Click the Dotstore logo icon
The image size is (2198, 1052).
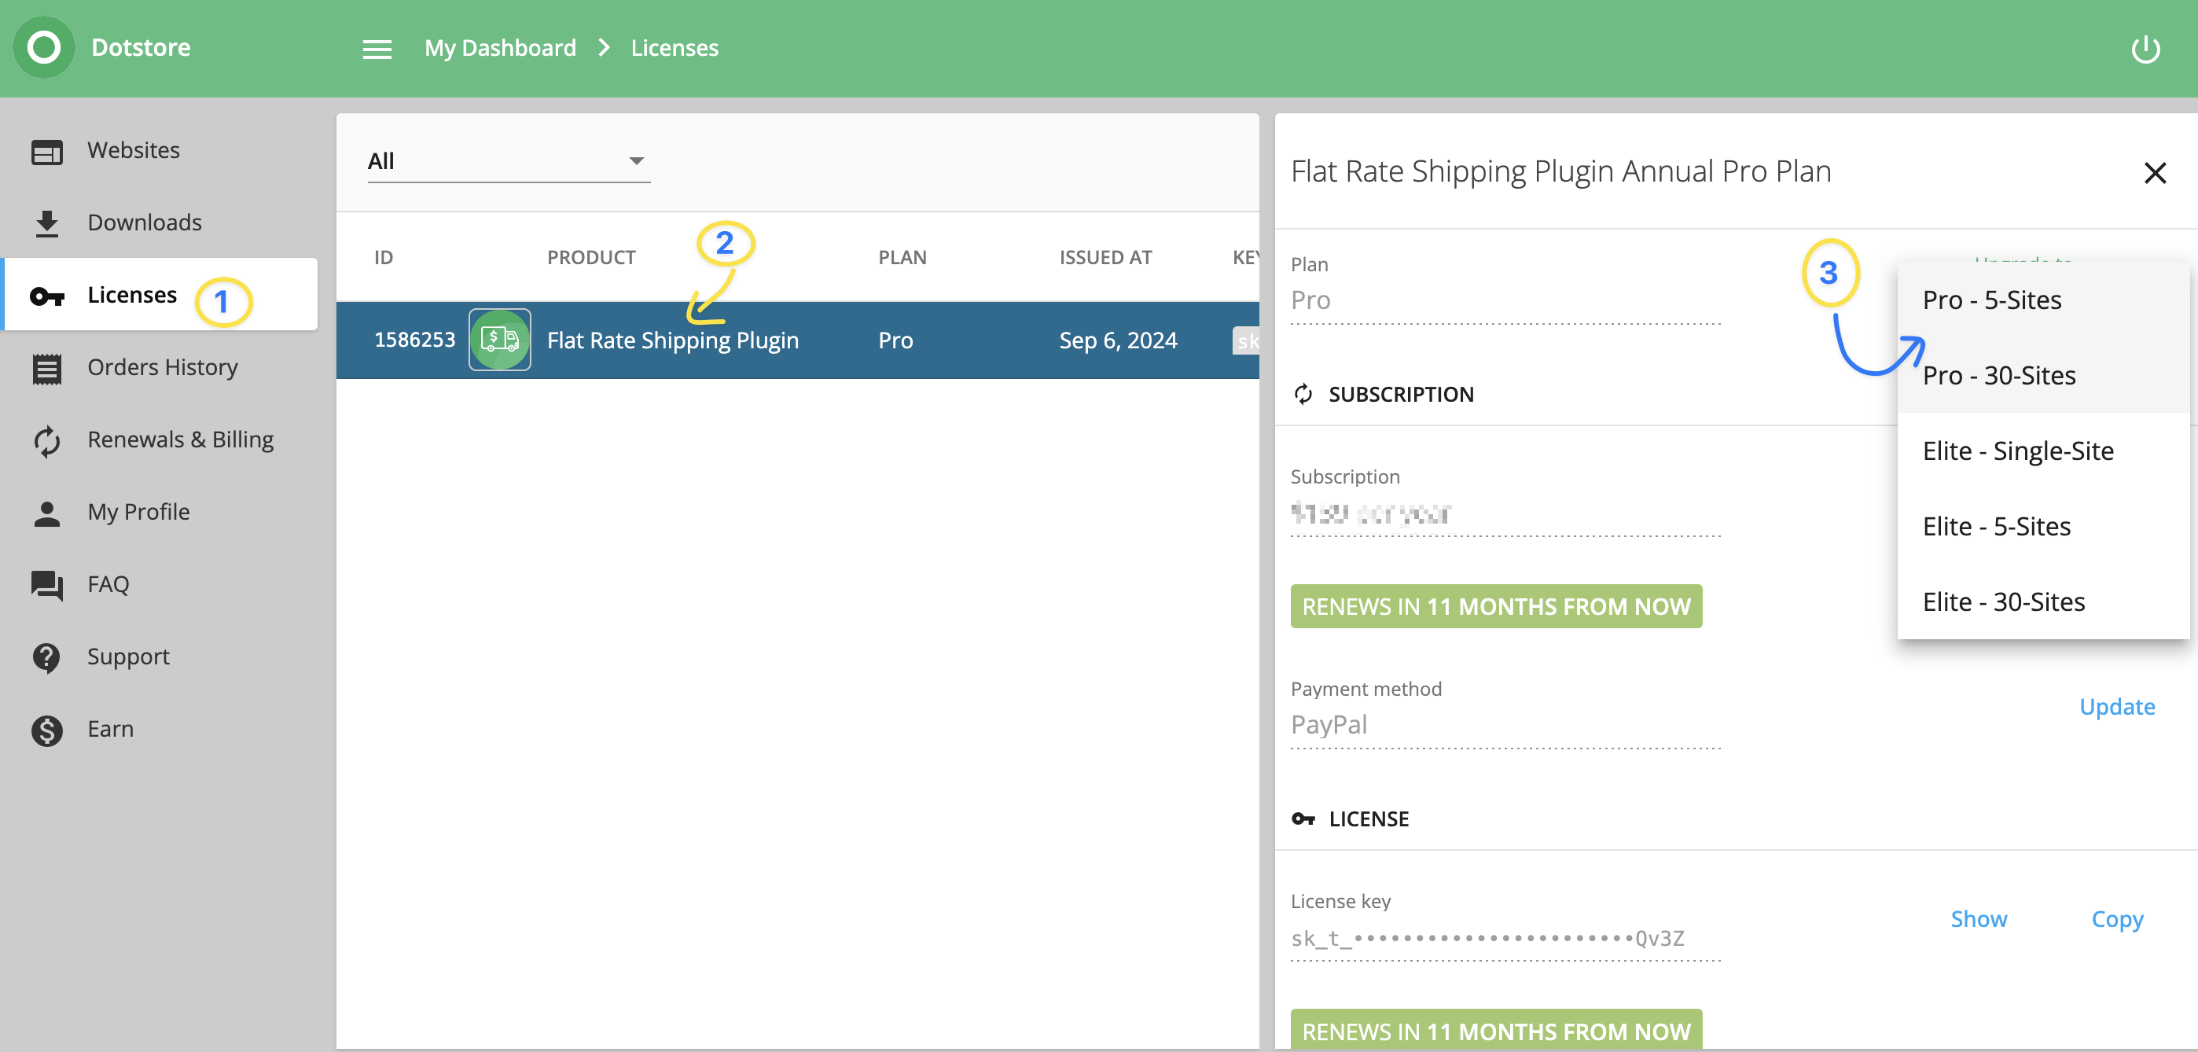pos(43,48)
